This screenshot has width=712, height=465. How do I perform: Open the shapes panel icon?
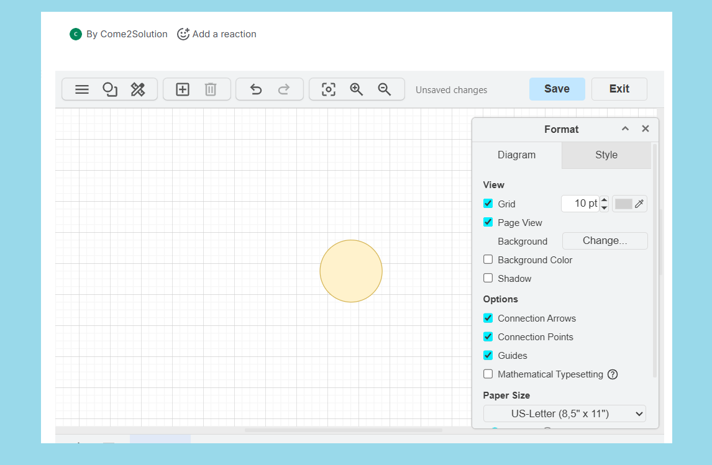click(110, 89)
